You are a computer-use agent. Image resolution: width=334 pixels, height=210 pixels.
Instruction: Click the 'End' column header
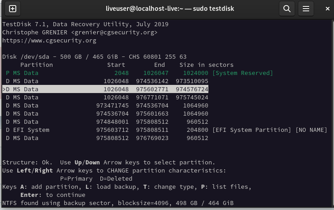click(160, 65)
